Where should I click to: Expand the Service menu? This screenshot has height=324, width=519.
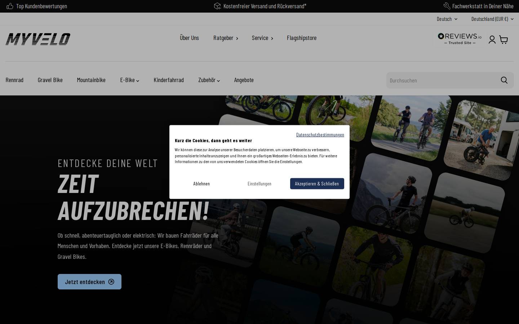[x=262, y=38]
